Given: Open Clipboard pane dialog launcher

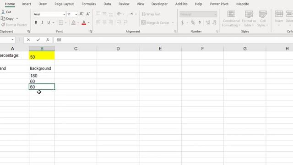Looking at the screenshot, I should click(x=28, y=32).
